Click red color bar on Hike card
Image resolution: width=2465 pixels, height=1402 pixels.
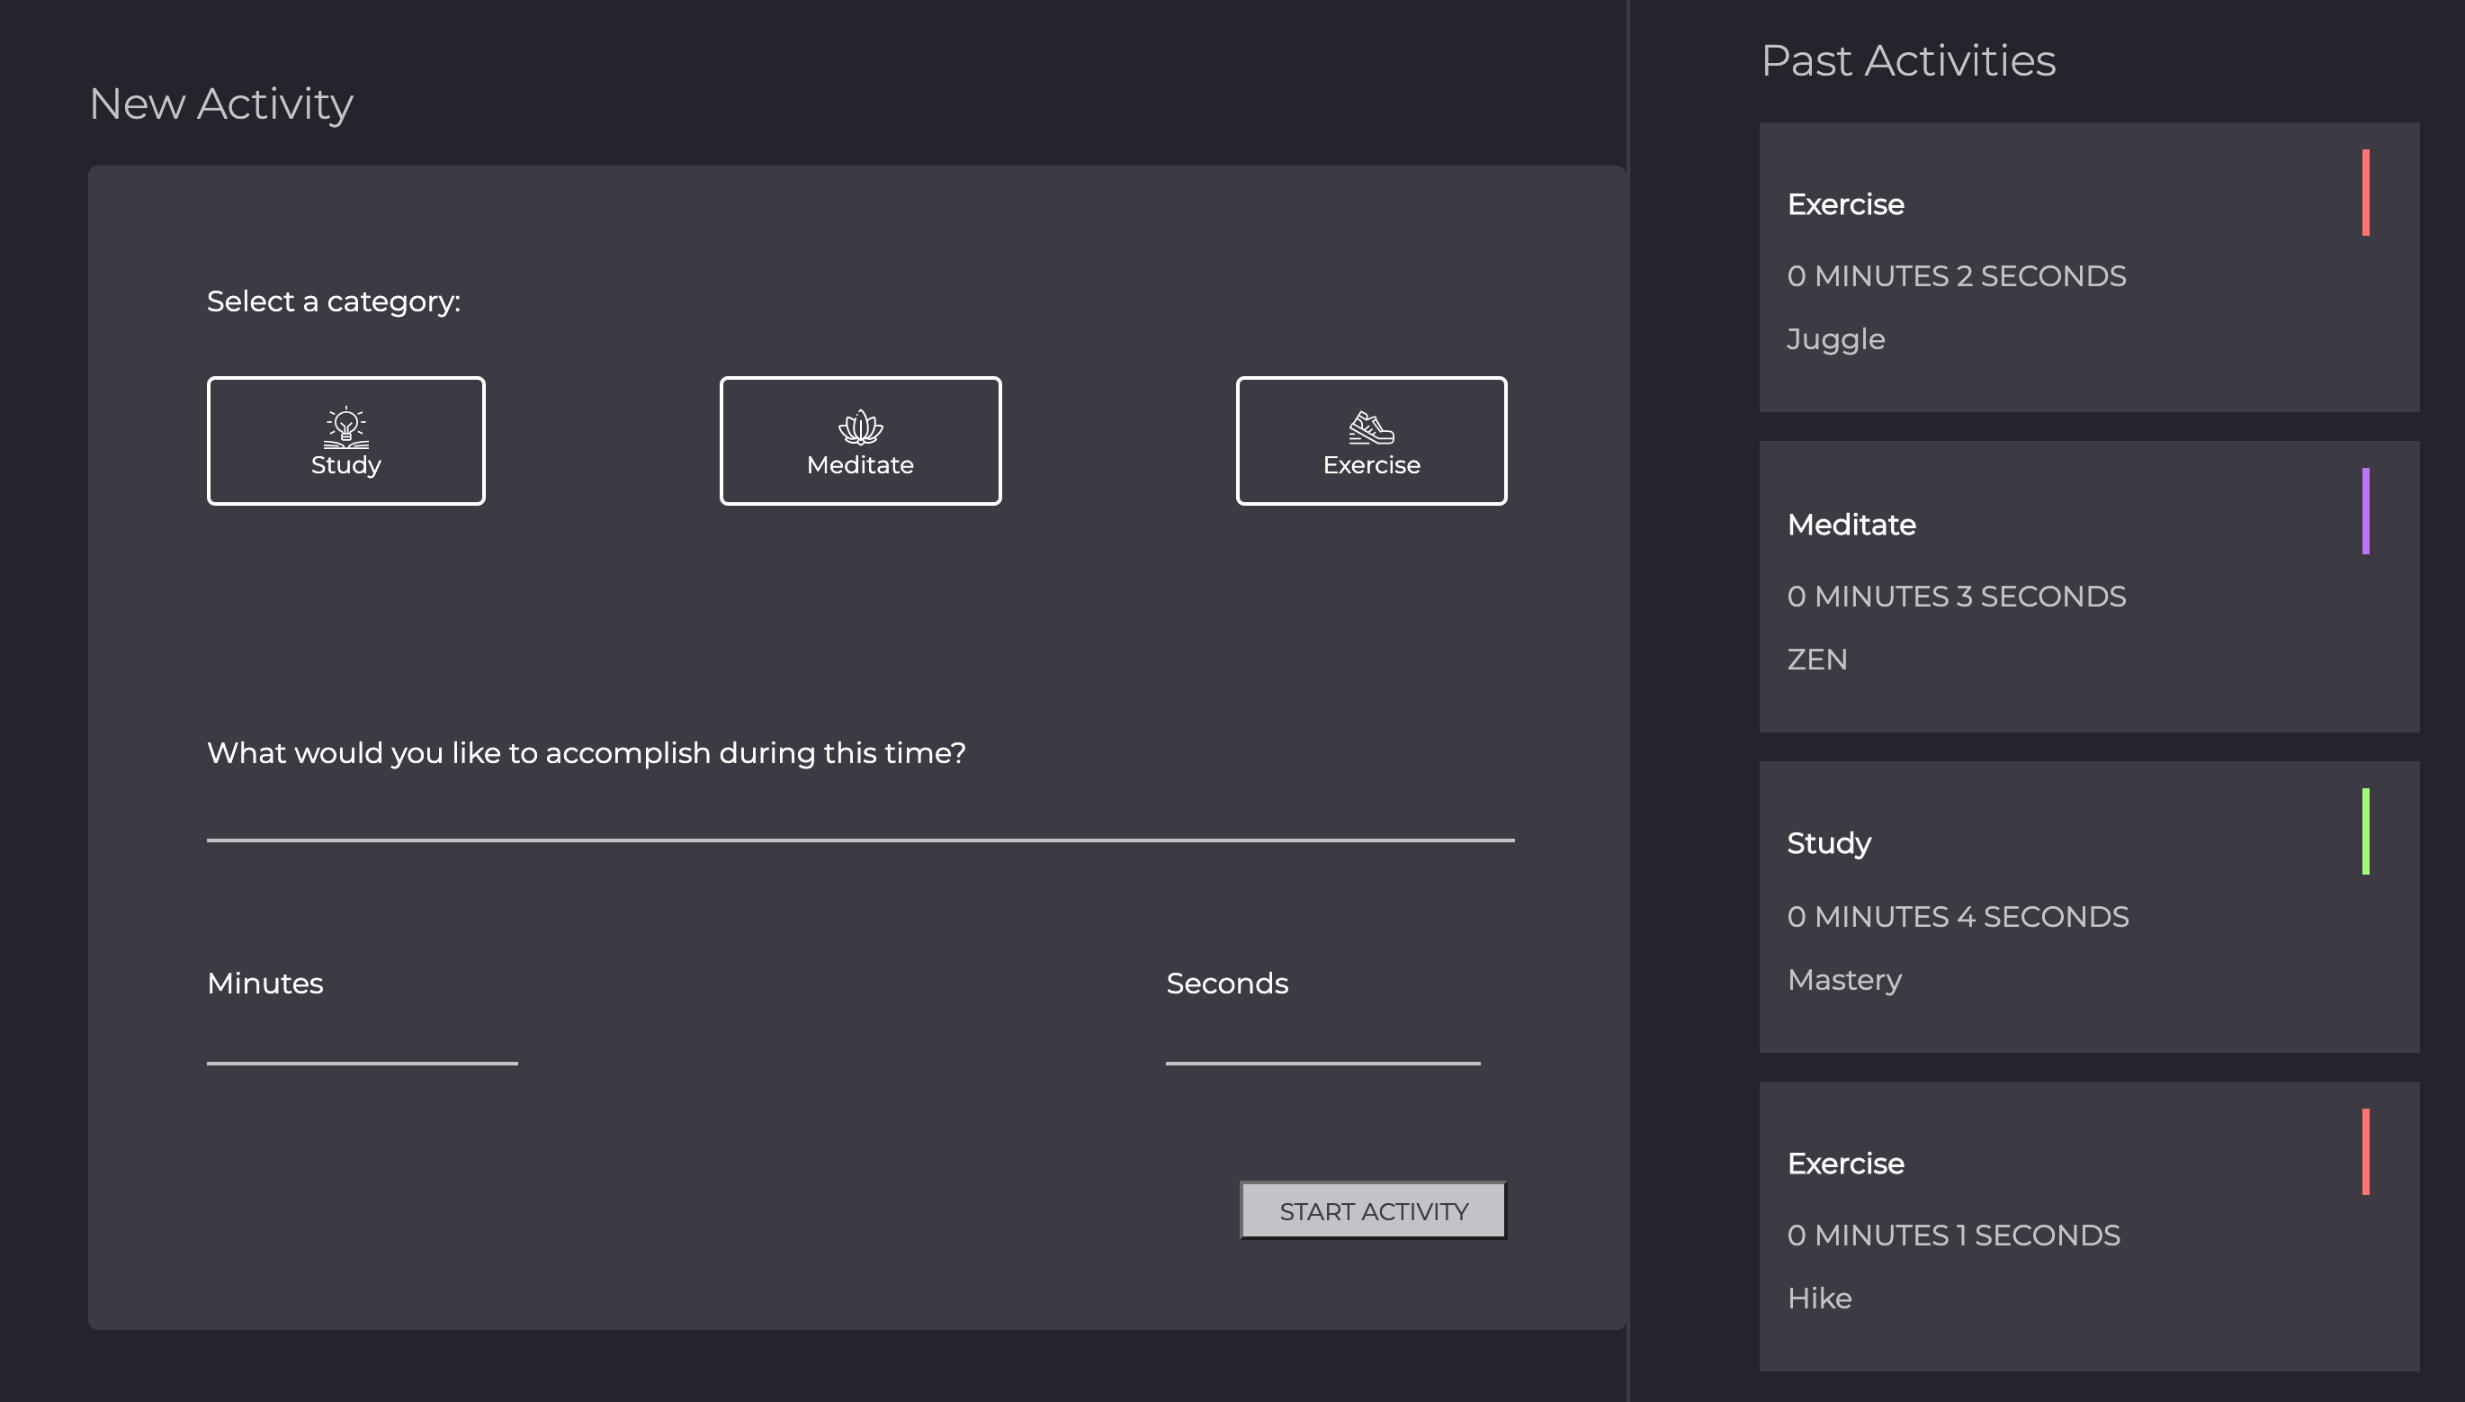tap(2365, 1152)
